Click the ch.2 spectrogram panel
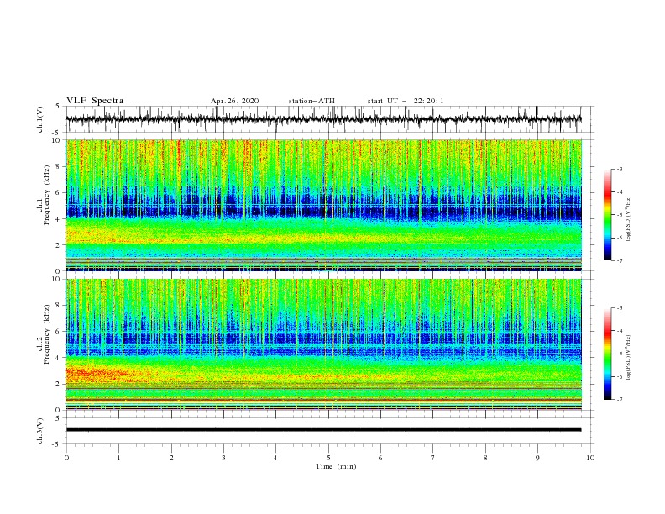665x514 pixels. (x=324, y=344)
